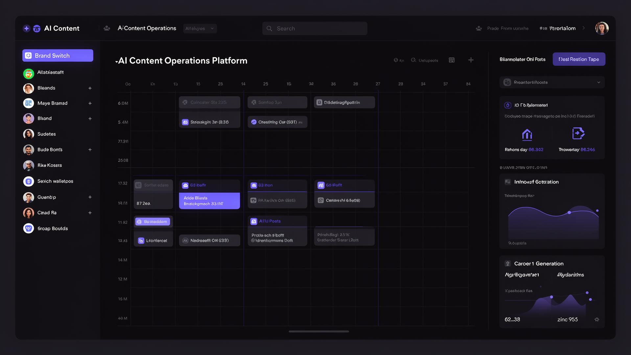631x355 pixels.
Task: Click the AI Content logo icon
Action: point(37,29)
